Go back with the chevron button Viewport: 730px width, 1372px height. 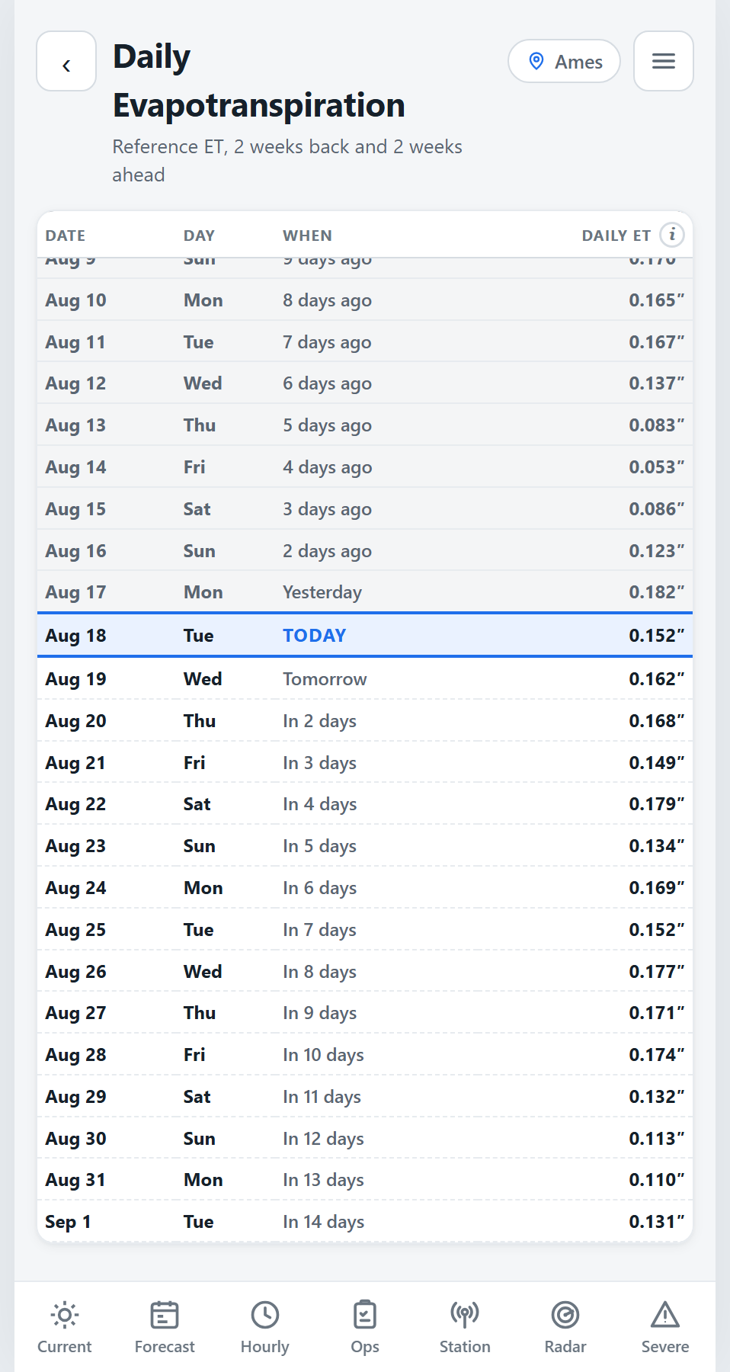(66, 61)
